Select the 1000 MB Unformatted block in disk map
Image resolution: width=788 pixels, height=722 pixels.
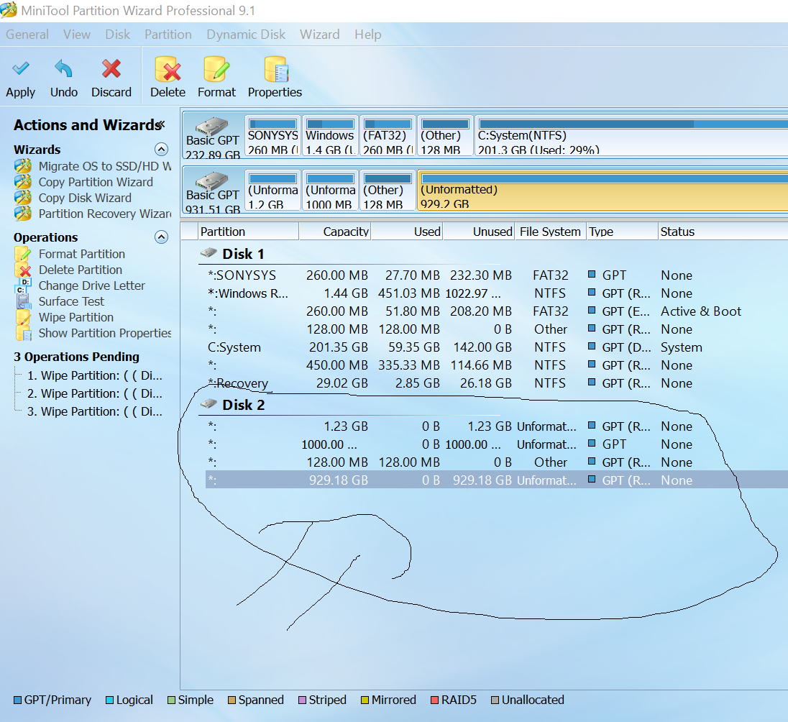click(330, 190)
